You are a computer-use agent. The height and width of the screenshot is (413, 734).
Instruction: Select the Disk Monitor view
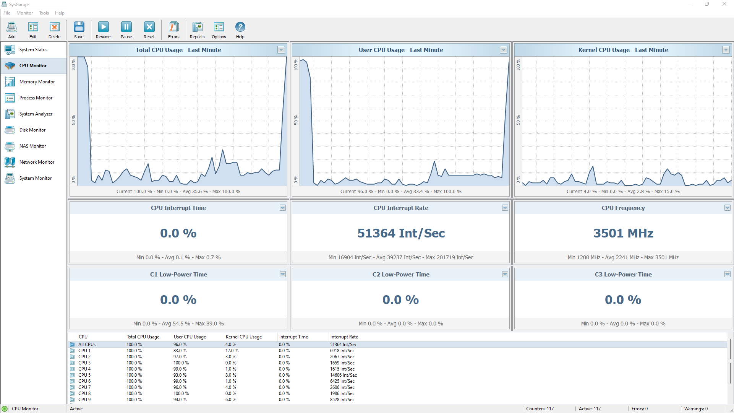pyautogui.click(x=34, y=130)
